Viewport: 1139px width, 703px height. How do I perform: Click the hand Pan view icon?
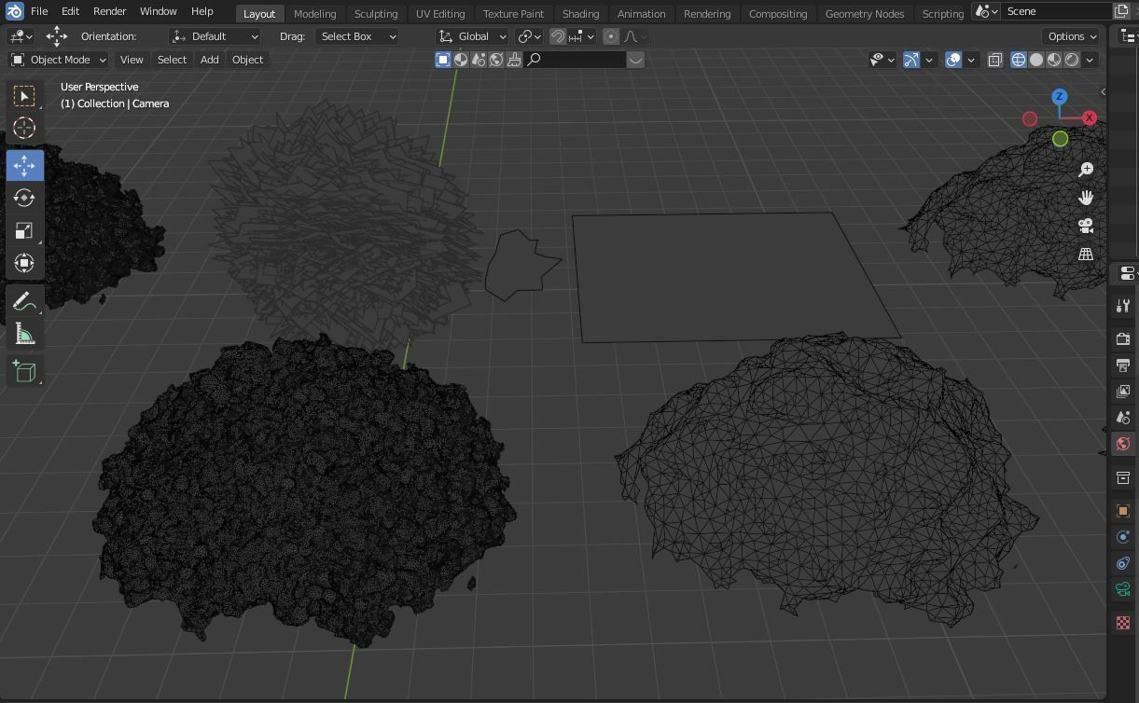(x=1086, y=197)
